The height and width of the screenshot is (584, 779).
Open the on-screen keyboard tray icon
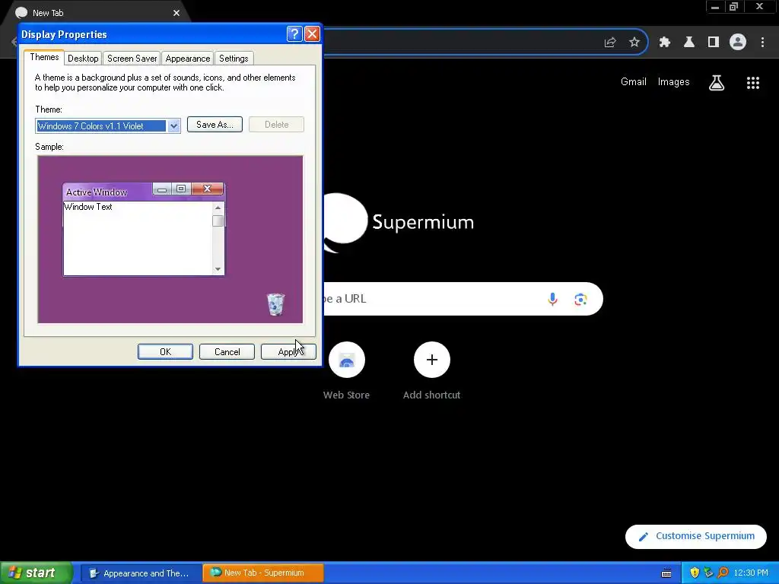pos(666,573)
